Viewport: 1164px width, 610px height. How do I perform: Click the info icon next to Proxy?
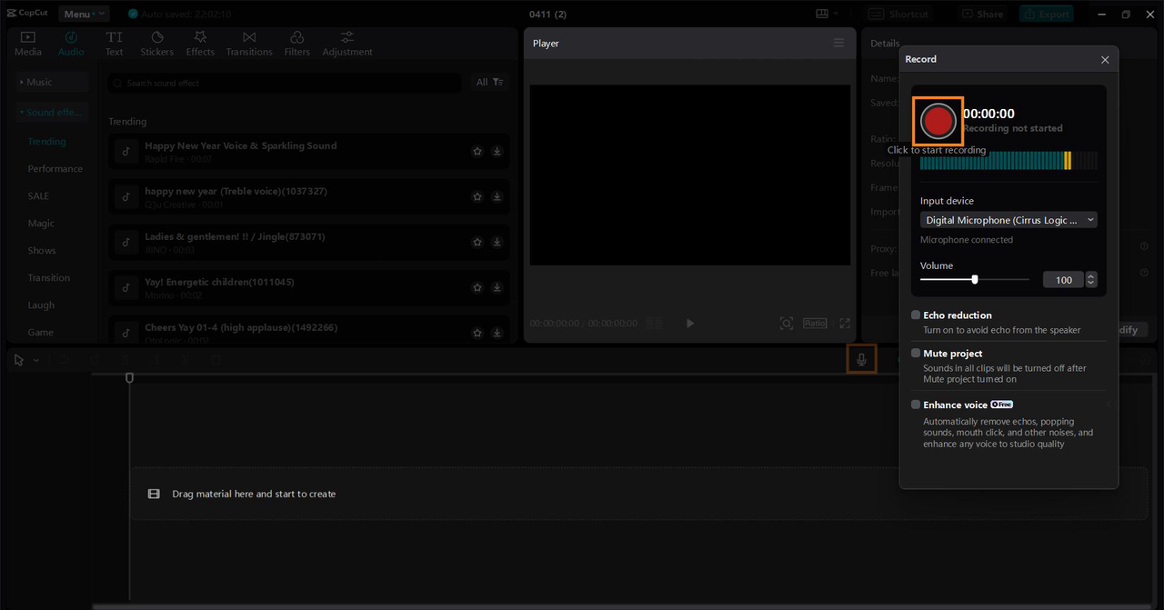(1144, 246)
